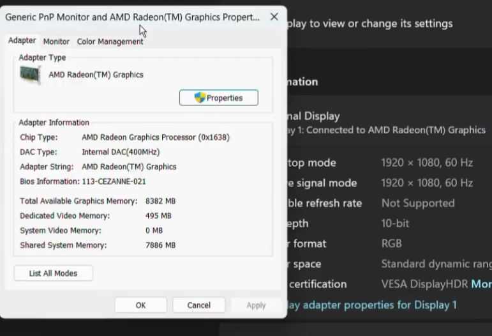Click the Adapter Information group label

[54, 123]
